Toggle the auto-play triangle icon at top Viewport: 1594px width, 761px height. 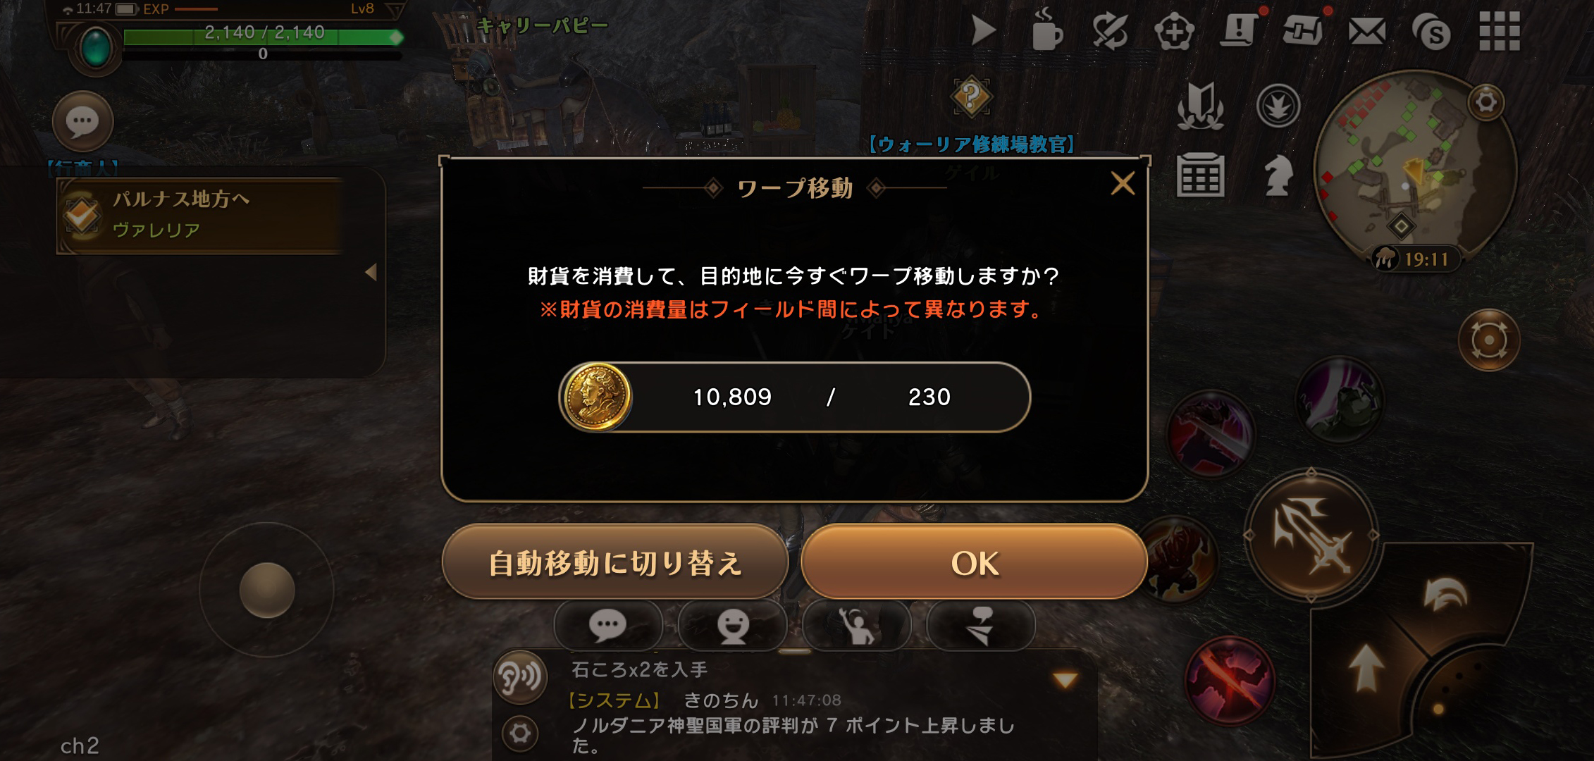pos(982,31)
